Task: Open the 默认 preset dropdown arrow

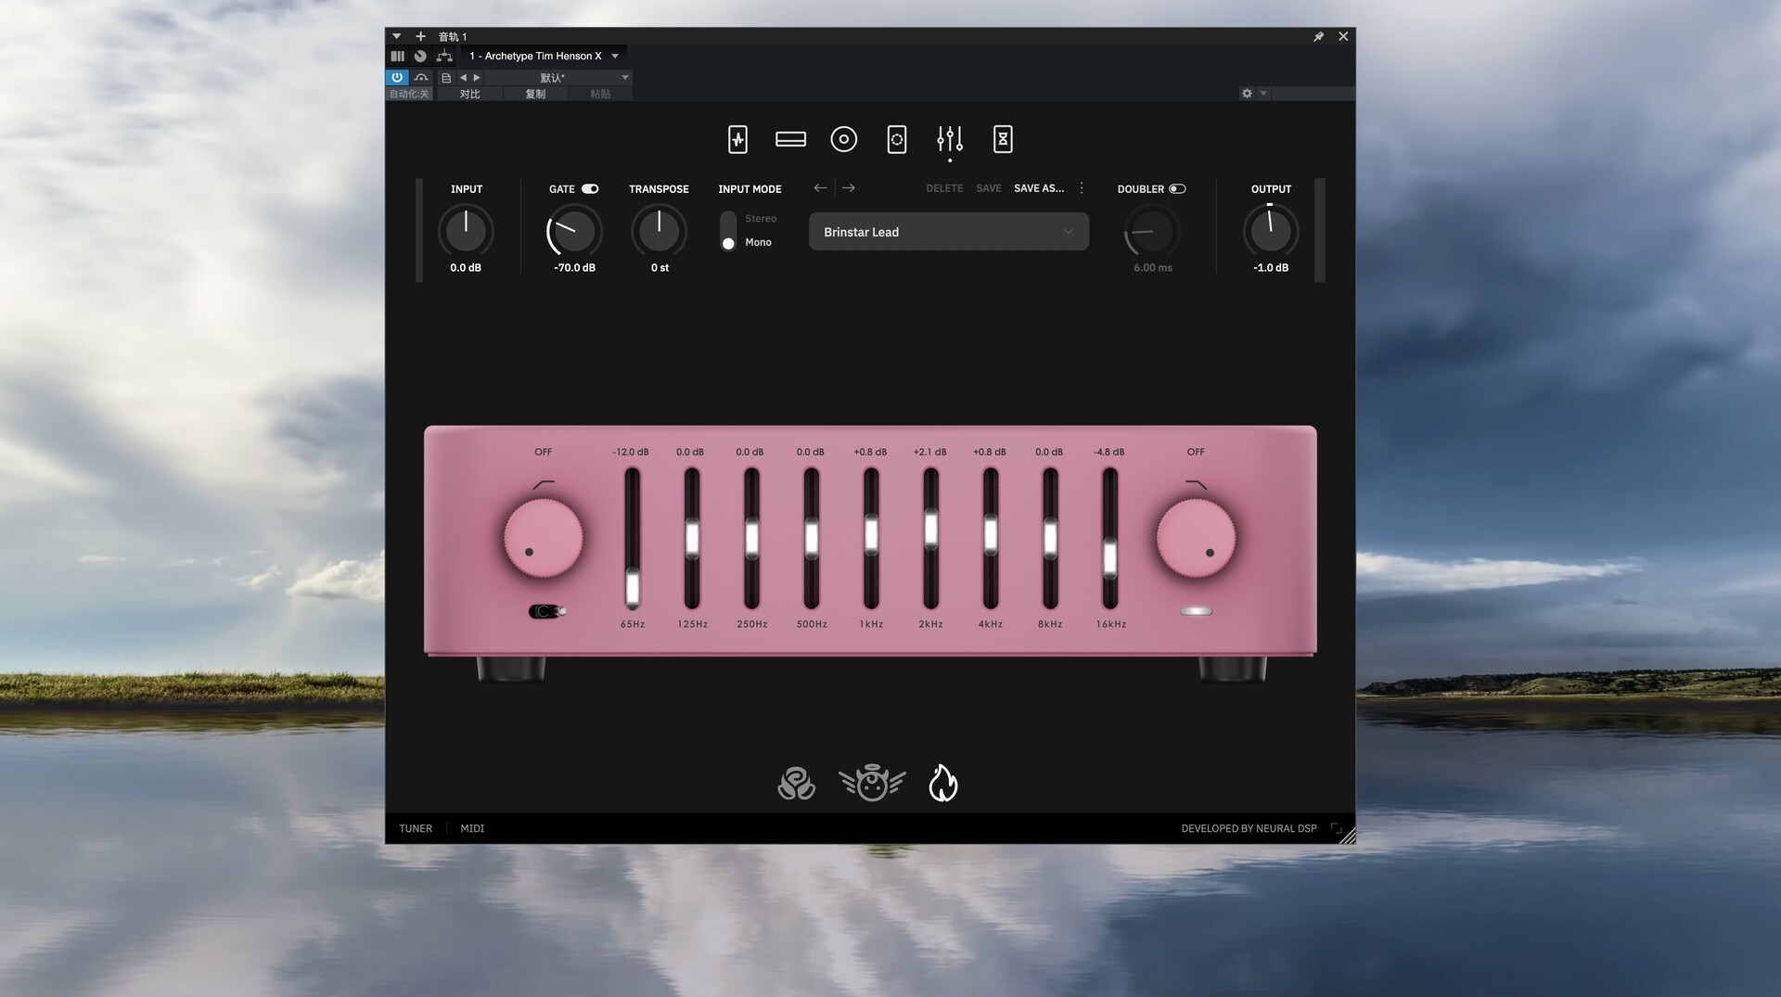Action: tap(624, 78)
